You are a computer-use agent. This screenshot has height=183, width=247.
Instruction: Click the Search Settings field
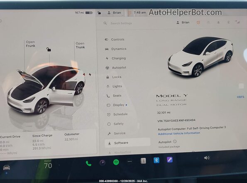(121, 23)
